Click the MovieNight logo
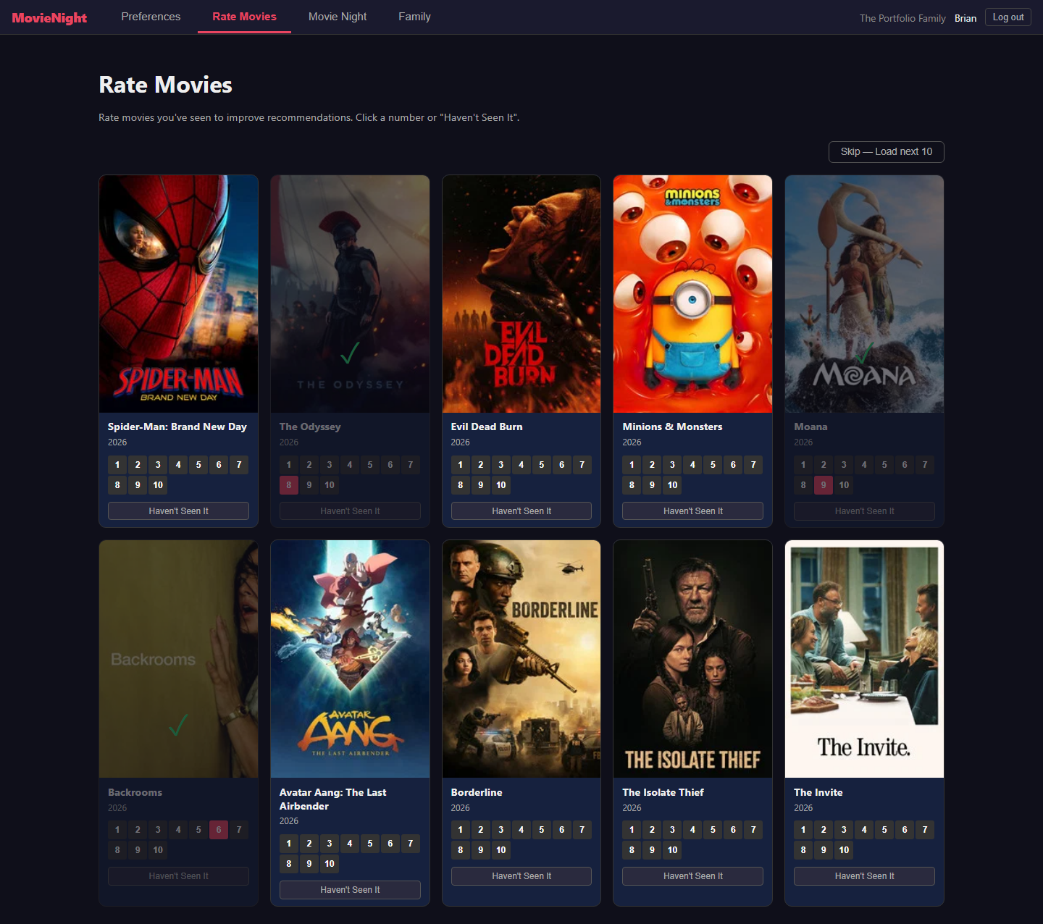The image size is (1043, 924). click(49, 17)
